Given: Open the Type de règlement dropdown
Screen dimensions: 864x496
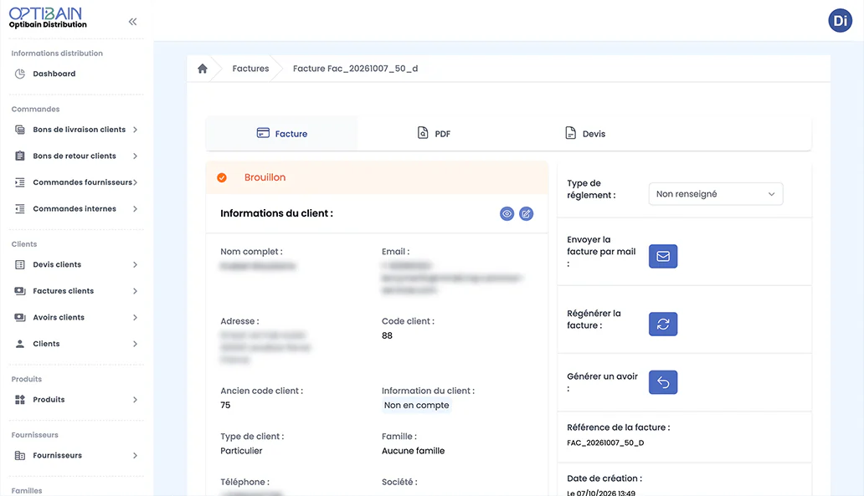Looking at the screenshot, I should point(716,194).
